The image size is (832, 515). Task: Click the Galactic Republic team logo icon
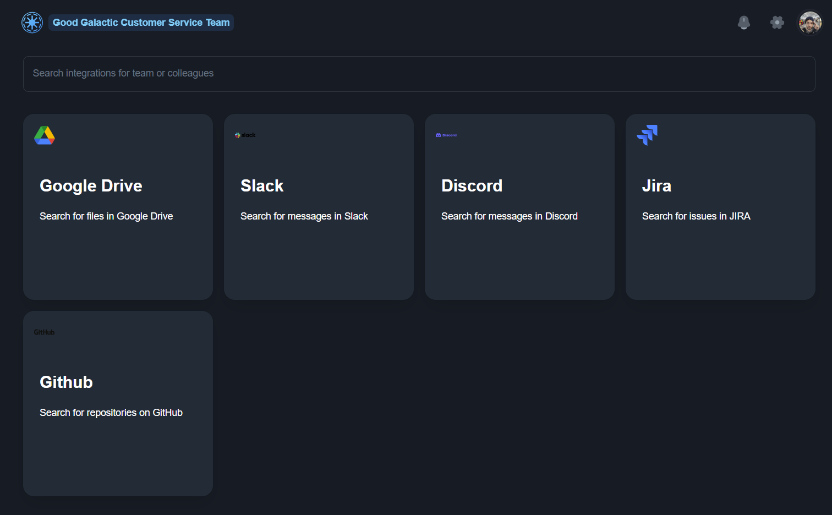(32, 23)
